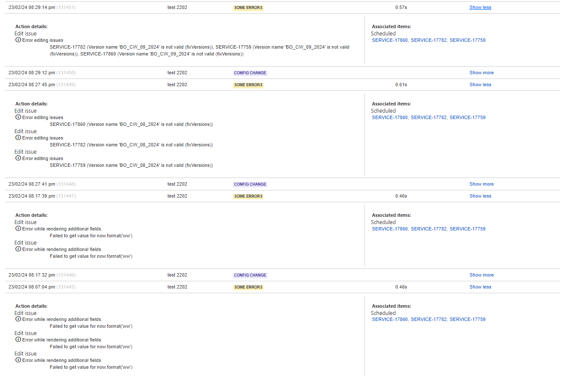Click the audit ID (131451)
The height and width of the screenshot is (376, 567).
click(x=66, y=8)
